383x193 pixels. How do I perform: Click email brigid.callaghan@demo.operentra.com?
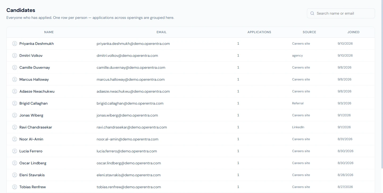130,103
